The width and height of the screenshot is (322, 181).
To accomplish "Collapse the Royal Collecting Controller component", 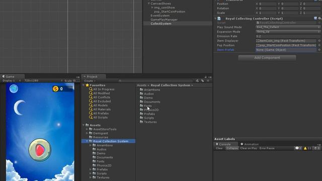I will (215, 19).
